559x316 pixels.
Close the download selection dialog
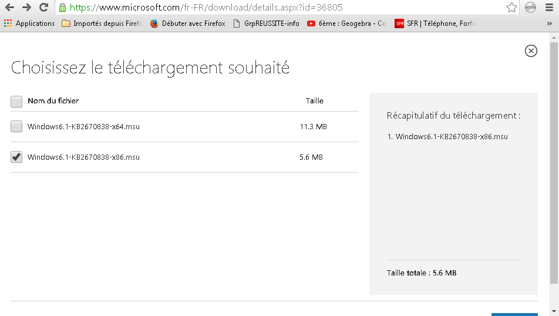coord(531,51)
